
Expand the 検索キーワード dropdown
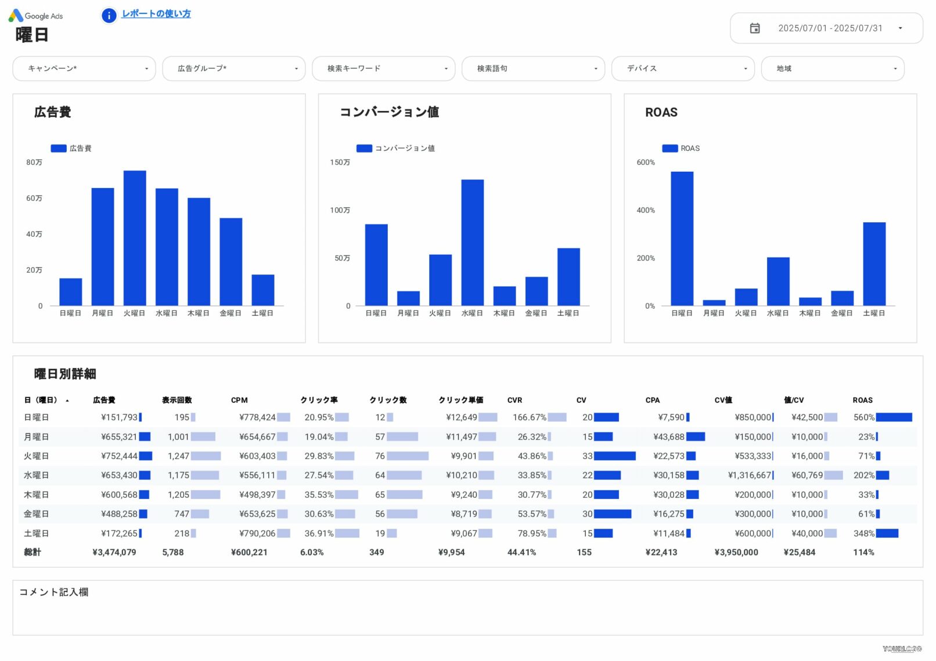(383, 68)
